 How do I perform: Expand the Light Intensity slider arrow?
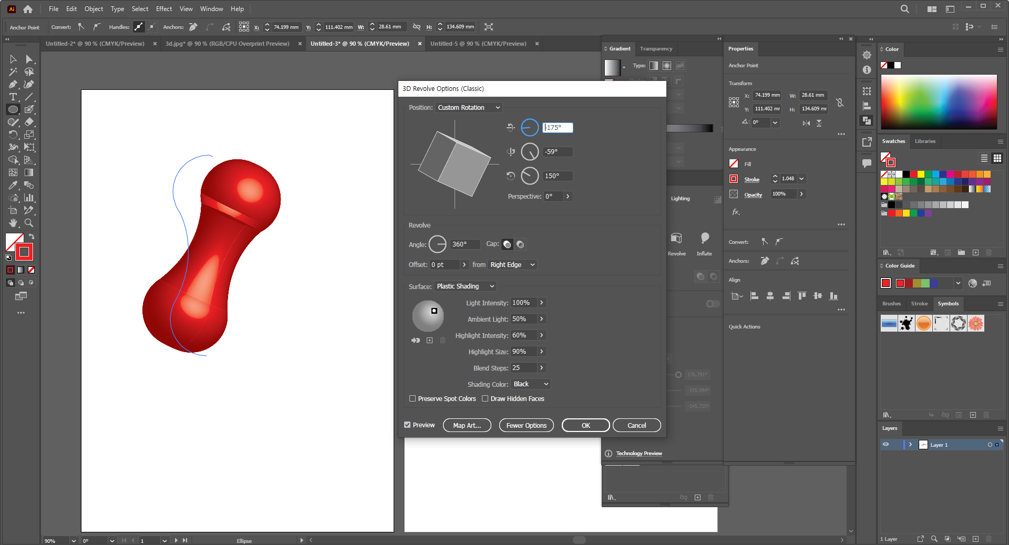pos(541,303)
